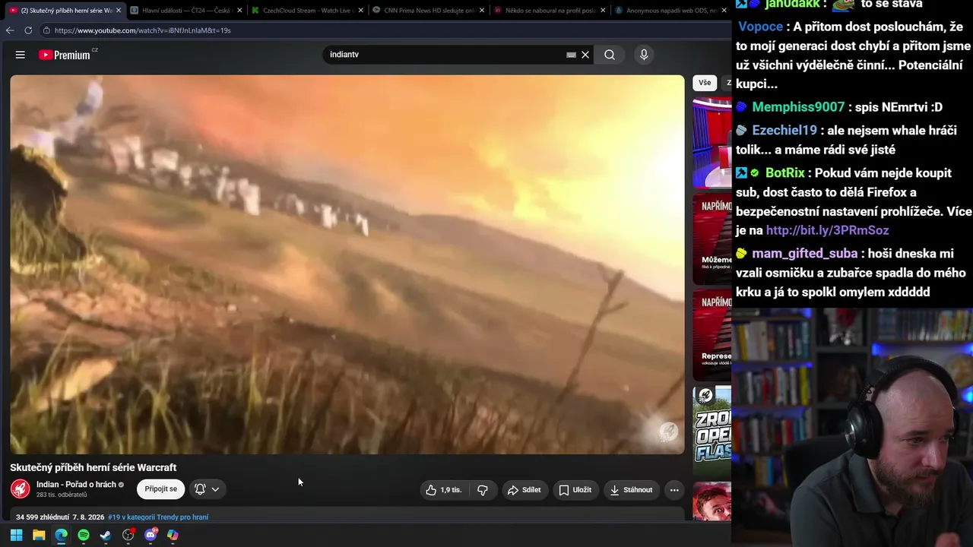Screen dimensions: 973x547
Task: Open Spotify from the taskbar
Action: pos(84,535)
